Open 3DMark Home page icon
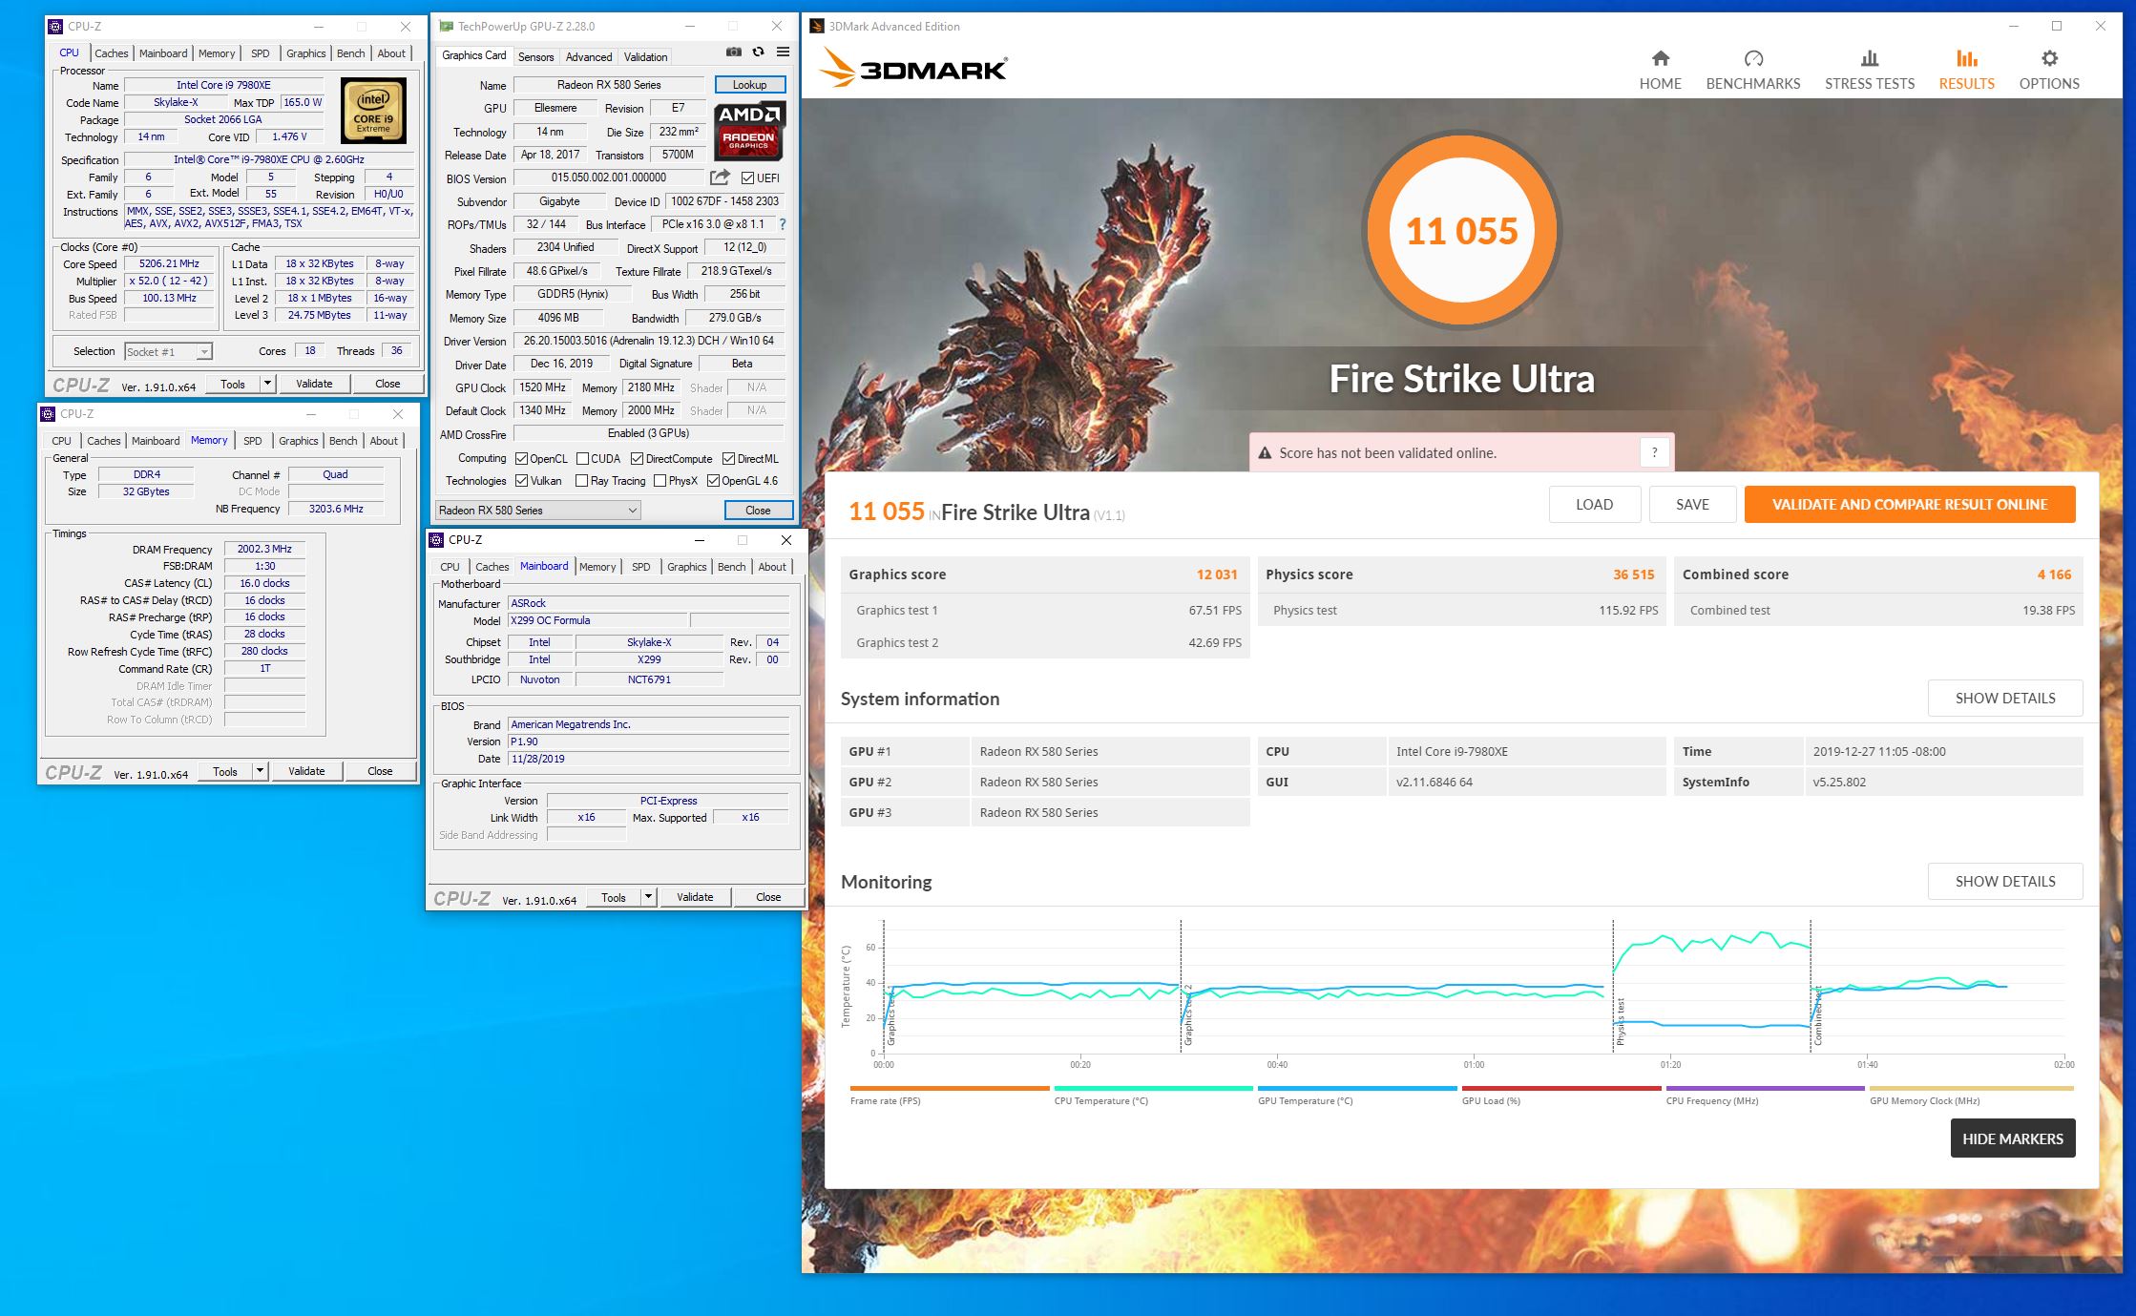Image resolution: width=2136 pixels, height=1316 pixels. point(1660,58)
